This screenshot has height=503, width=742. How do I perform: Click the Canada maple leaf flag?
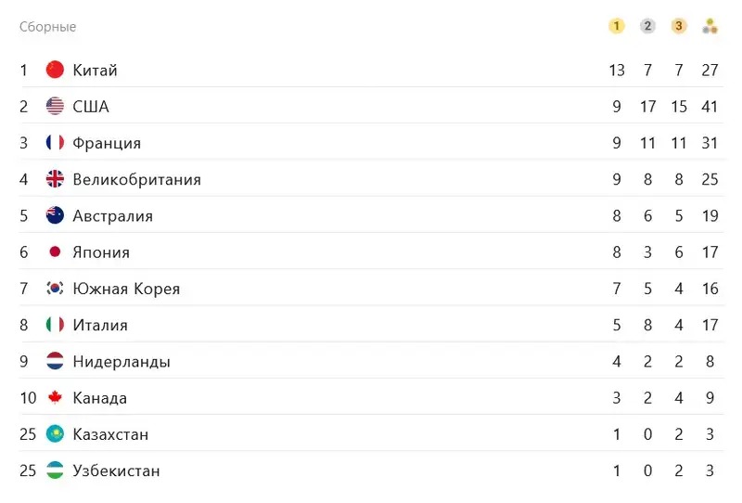click(55, 398)
